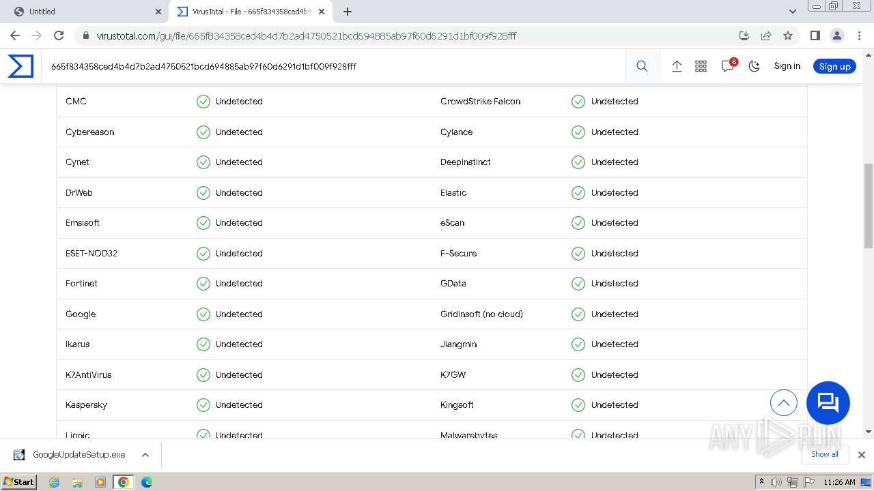This screenshot has height=491, width=874.
Task: Click the green check icon for K7GW
Action: coord(578,375)
